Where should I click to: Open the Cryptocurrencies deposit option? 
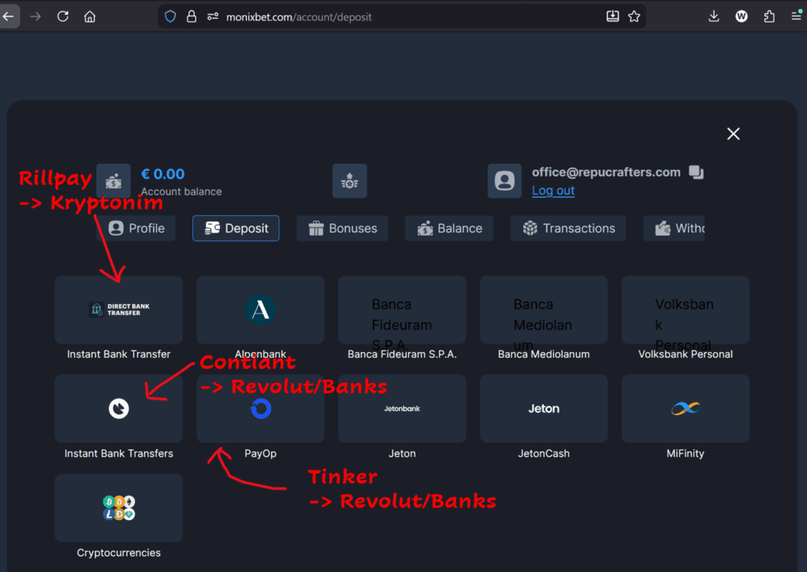(x=118, y=508)
